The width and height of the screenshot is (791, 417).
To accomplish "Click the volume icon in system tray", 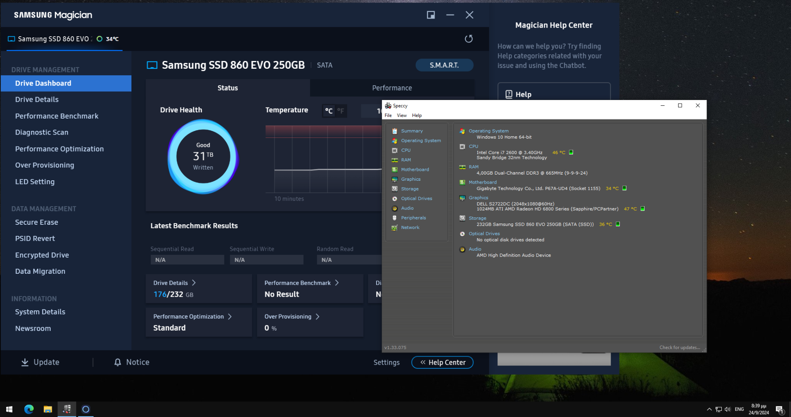I will [x=728, y=409].
